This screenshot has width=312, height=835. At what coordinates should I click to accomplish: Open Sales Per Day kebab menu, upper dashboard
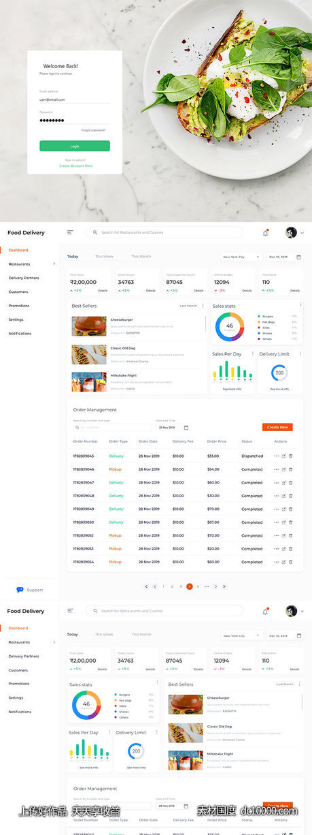[x=252, y=353]
